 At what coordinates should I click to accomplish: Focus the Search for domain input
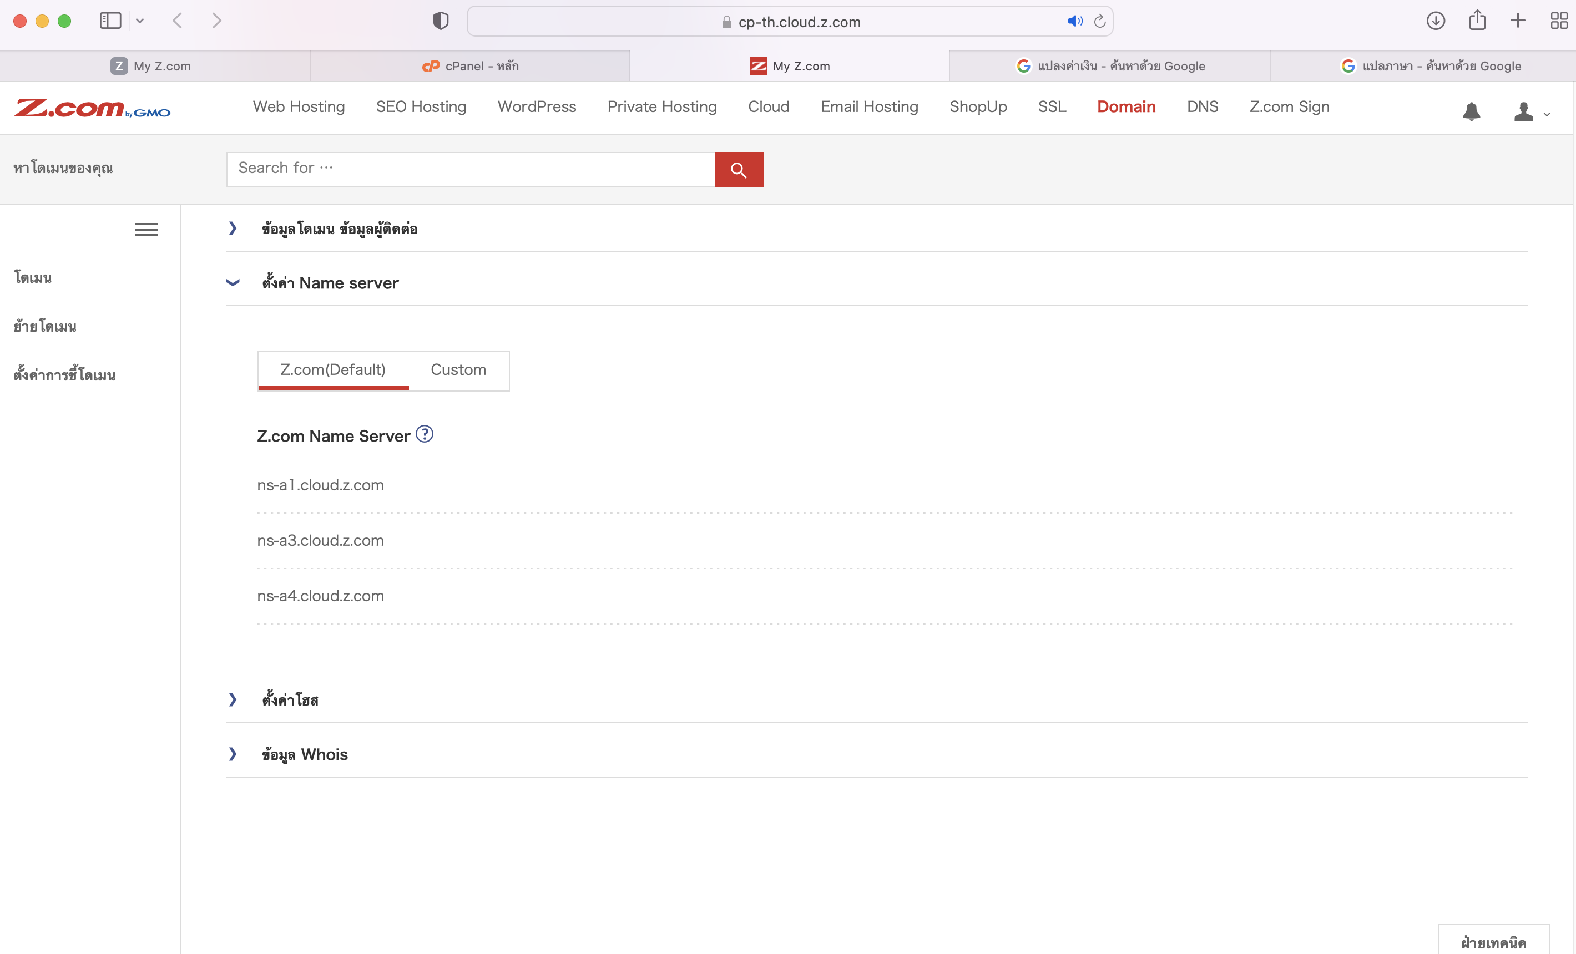470,169
